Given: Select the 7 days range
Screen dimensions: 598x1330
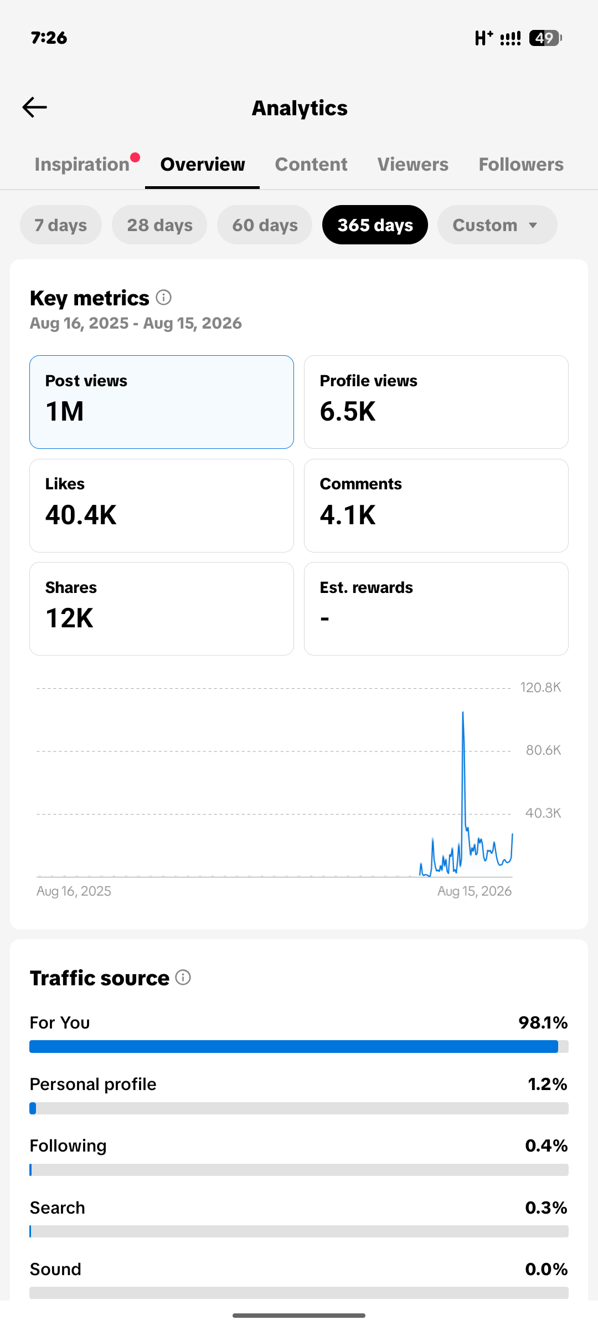Looking at the screenshot, I should pyautogui.click(x=61, y=225).
